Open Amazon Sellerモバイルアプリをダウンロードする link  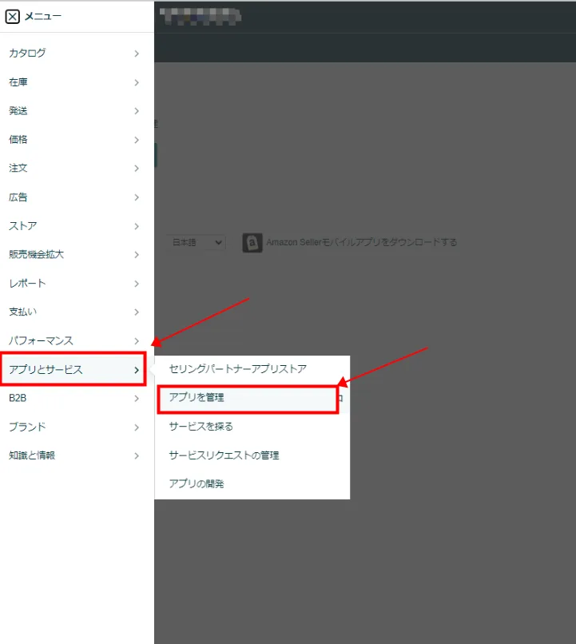pos(361,242)
